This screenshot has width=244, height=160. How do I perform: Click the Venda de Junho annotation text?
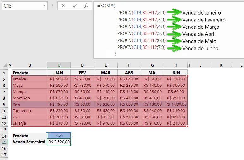click(200, 48)
